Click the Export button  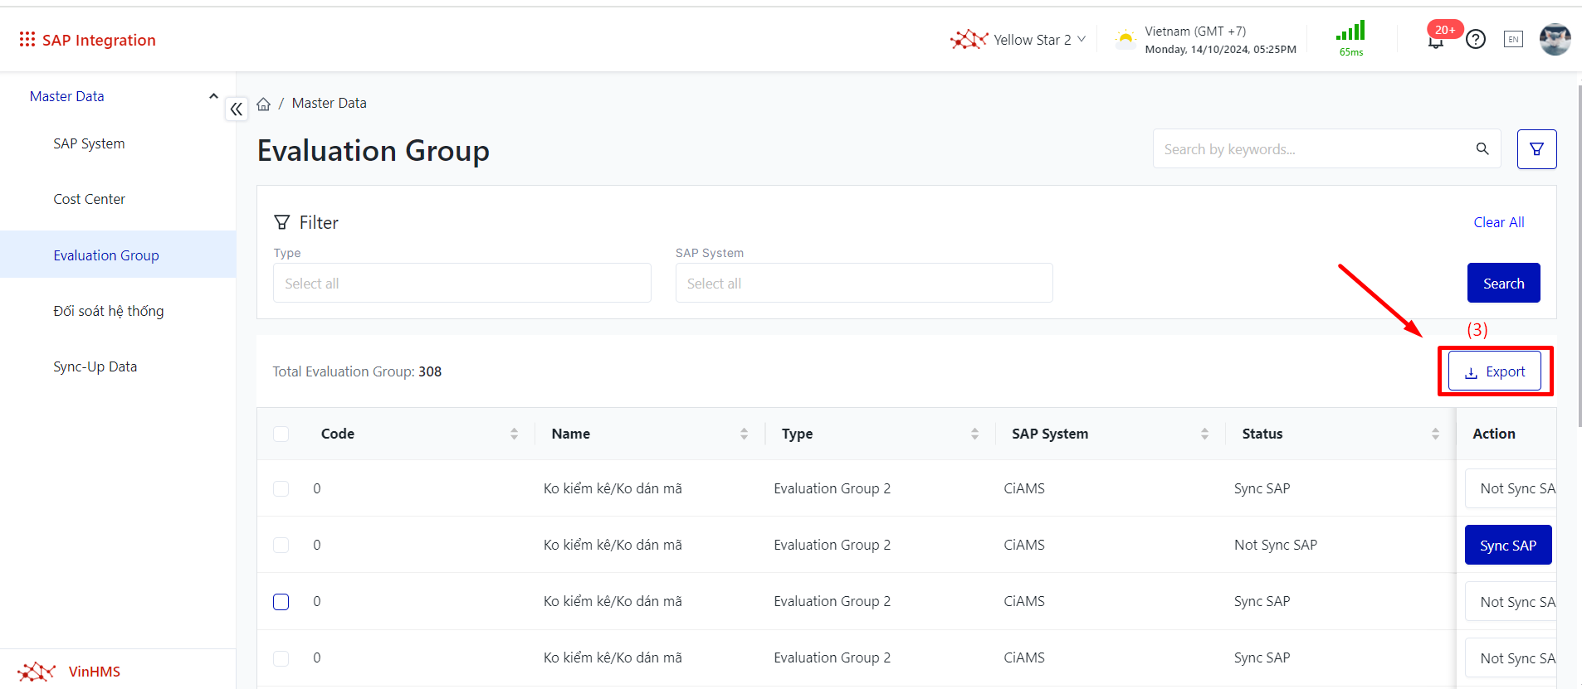[1494, 371]
